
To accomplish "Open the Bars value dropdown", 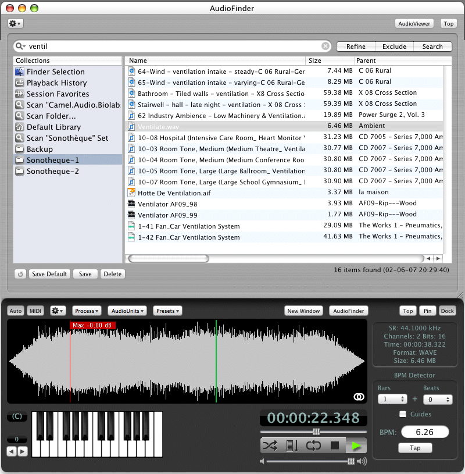I will pos(391,400).
